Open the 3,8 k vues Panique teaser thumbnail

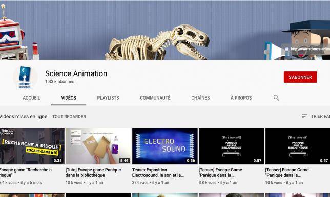231,146
